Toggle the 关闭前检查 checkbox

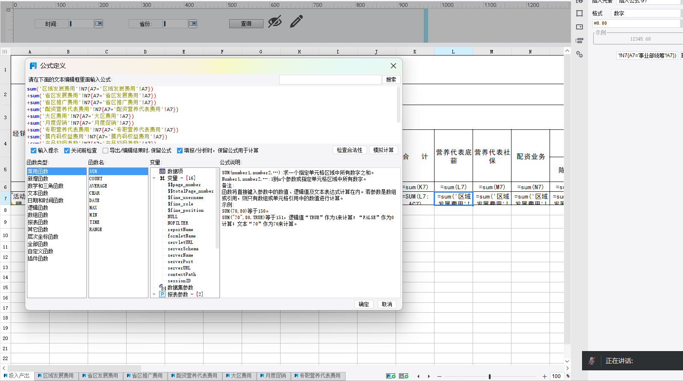(x=67, y=150)
